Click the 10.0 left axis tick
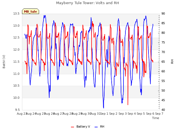The height and width of the screenshot is (132, 176). click(x=16, y=98)
